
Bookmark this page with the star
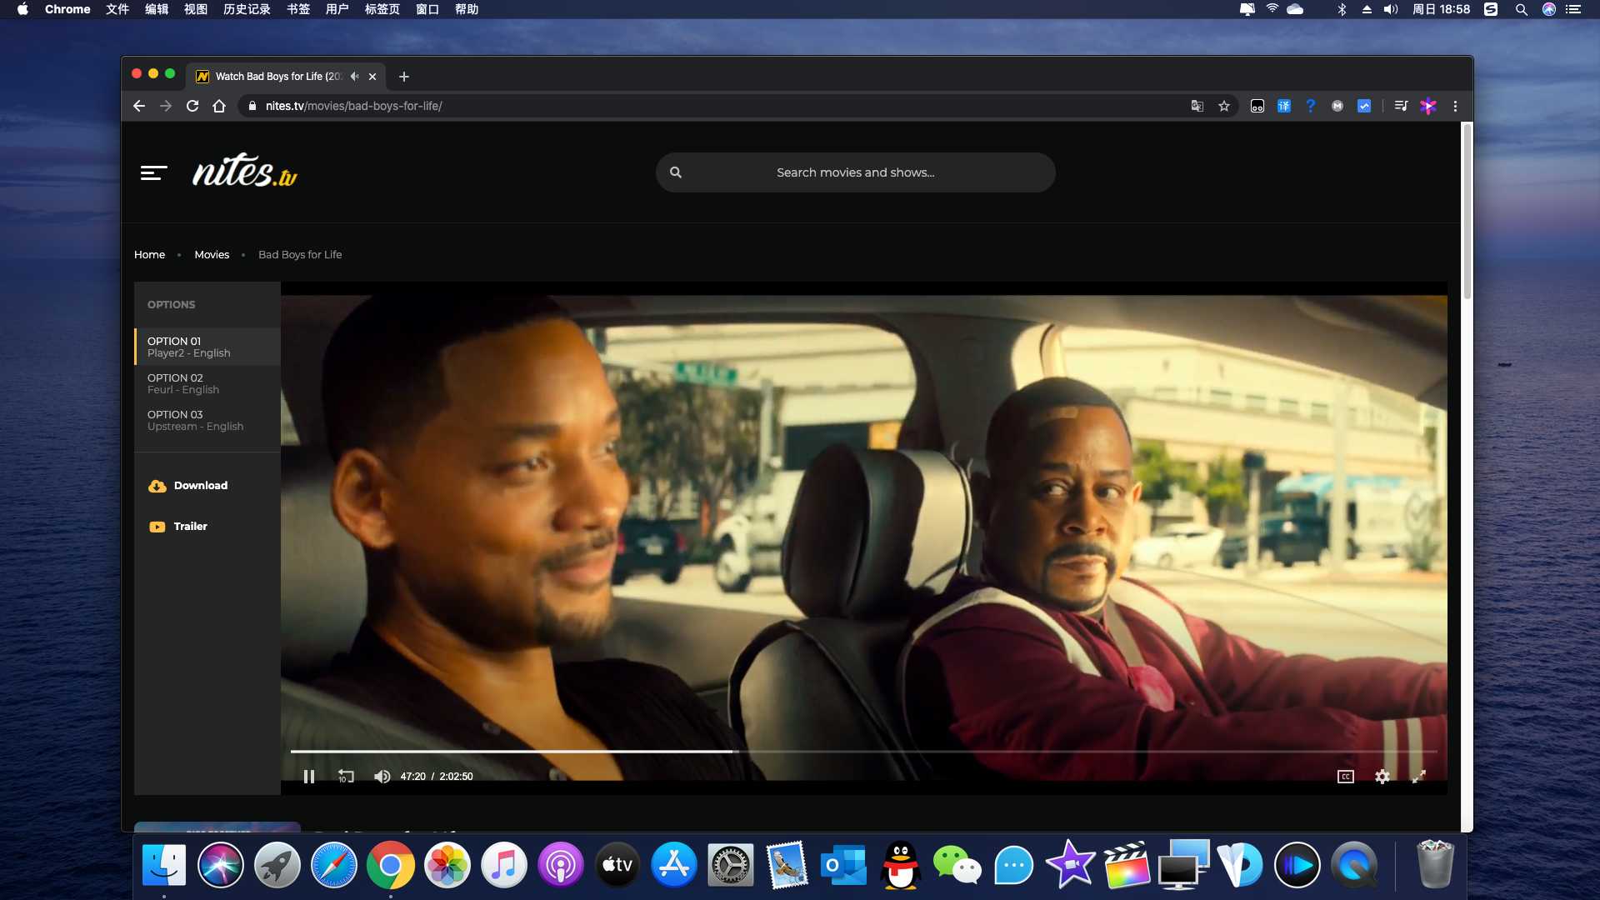click(1224, 106)
